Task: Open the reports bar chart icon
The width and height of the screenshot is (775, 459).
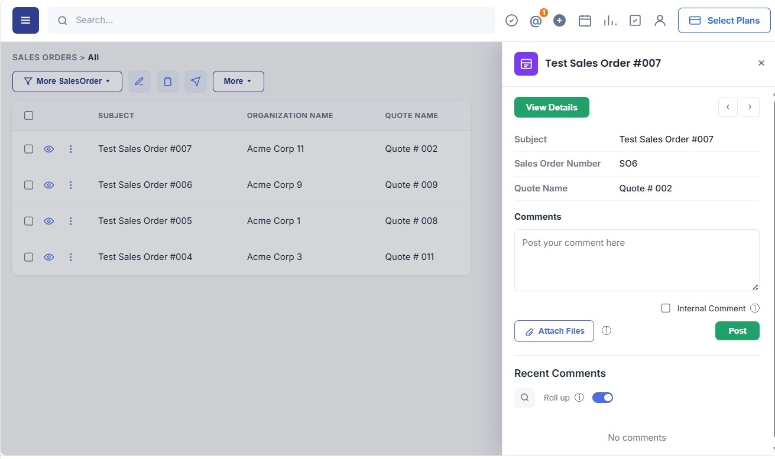Action: coord(610,21)
